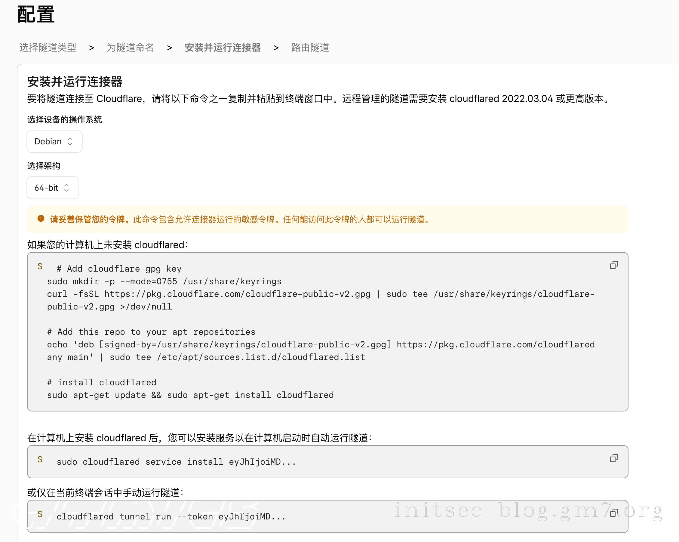Click the 配置 page title
Image resolution: width=679 pixels, height=542 pixels.
pyautogui.click(x=36, y=14)
